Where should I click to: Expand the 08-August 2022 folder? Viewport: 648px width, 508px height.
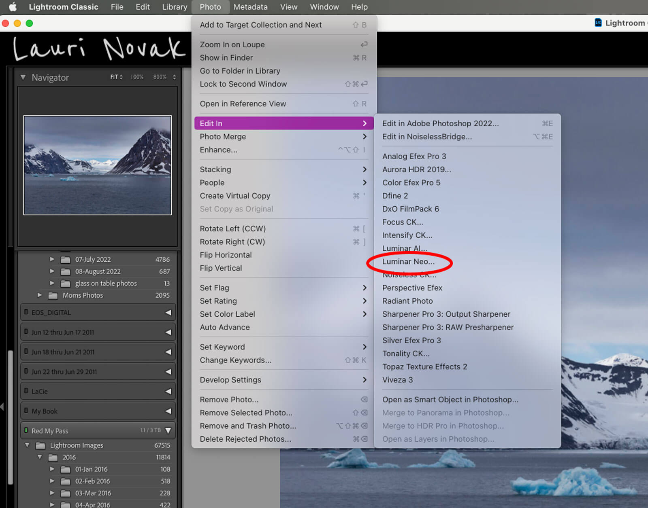52,271
